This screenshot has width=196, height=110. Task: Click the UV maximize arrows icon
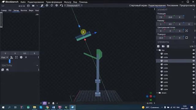coord(16,57)
